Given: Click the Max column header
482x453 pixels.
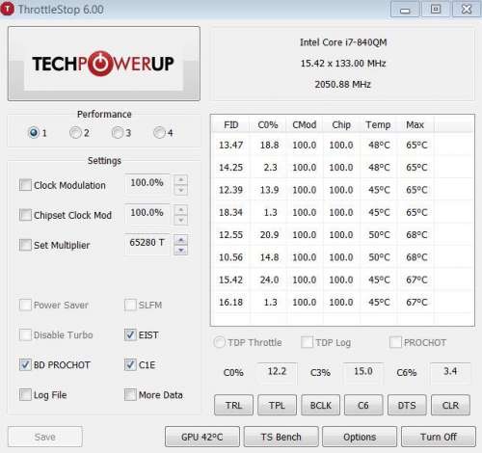Looking at the screenshot, I should (415, 124).
